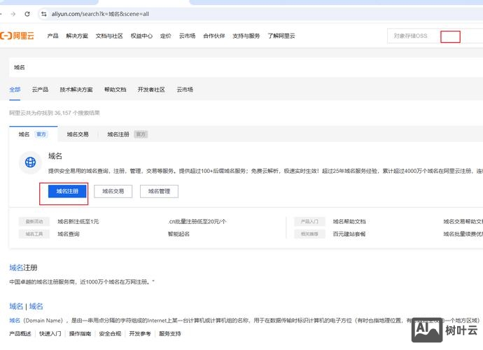Click the 域名管理 button
Screen dimensions: 483x350
point(159,191)
